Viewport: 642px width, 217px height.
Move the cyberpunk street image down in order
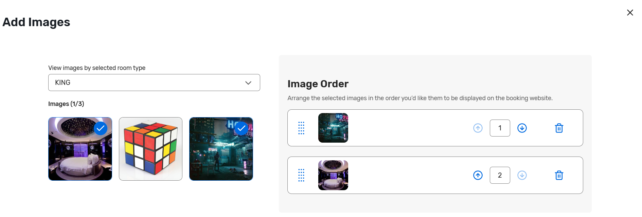coord(522,128)
